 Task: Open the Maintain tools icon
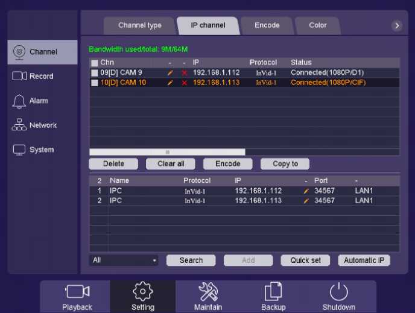[208, 292]
